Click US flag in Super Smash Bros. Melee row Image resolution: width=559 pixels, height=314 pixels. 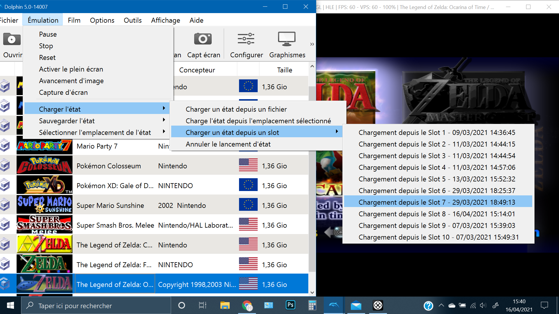coord(248,224)
